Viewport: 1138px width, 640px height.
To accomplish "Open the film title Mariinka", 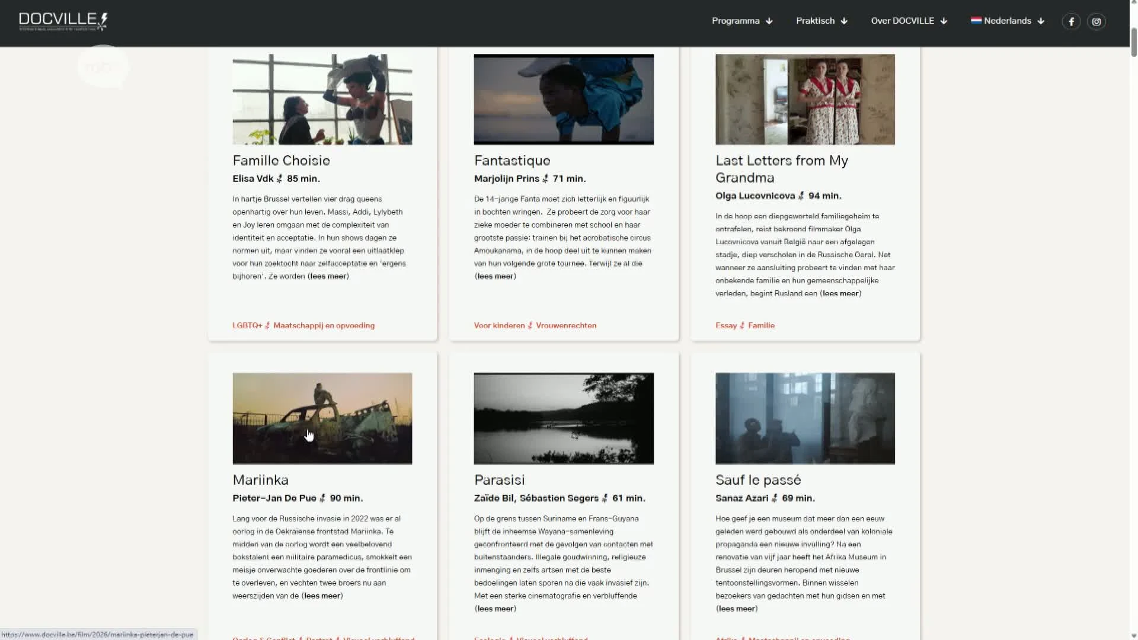I will [x=260, y=479].
